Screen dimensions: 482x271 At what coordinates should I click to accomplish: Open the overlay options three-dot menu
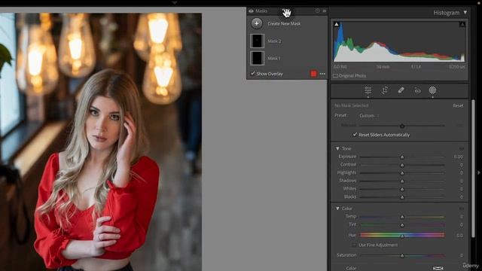pyautogui.click(x=322, y=74)
